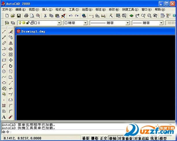
Task: Click the Drawing1.dwg window title bar
Action: tap(95, 31)
